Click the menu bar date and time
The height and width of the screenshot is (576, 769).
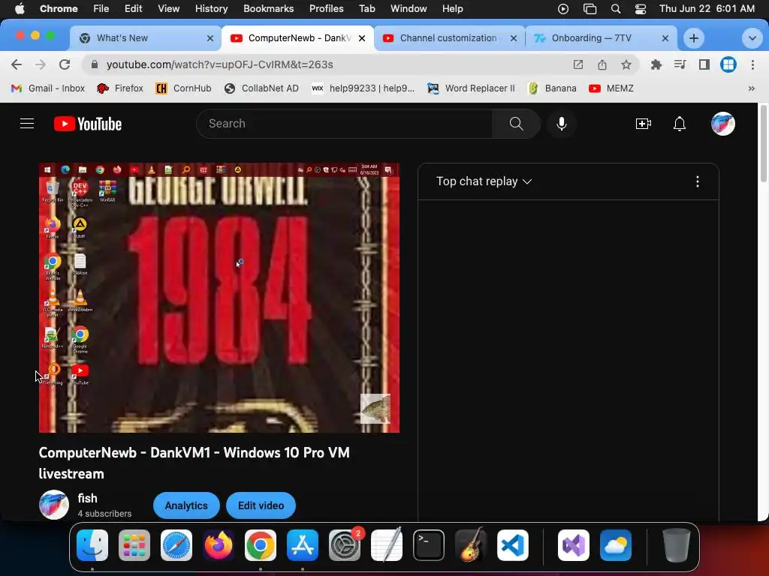tap(707, 9)
